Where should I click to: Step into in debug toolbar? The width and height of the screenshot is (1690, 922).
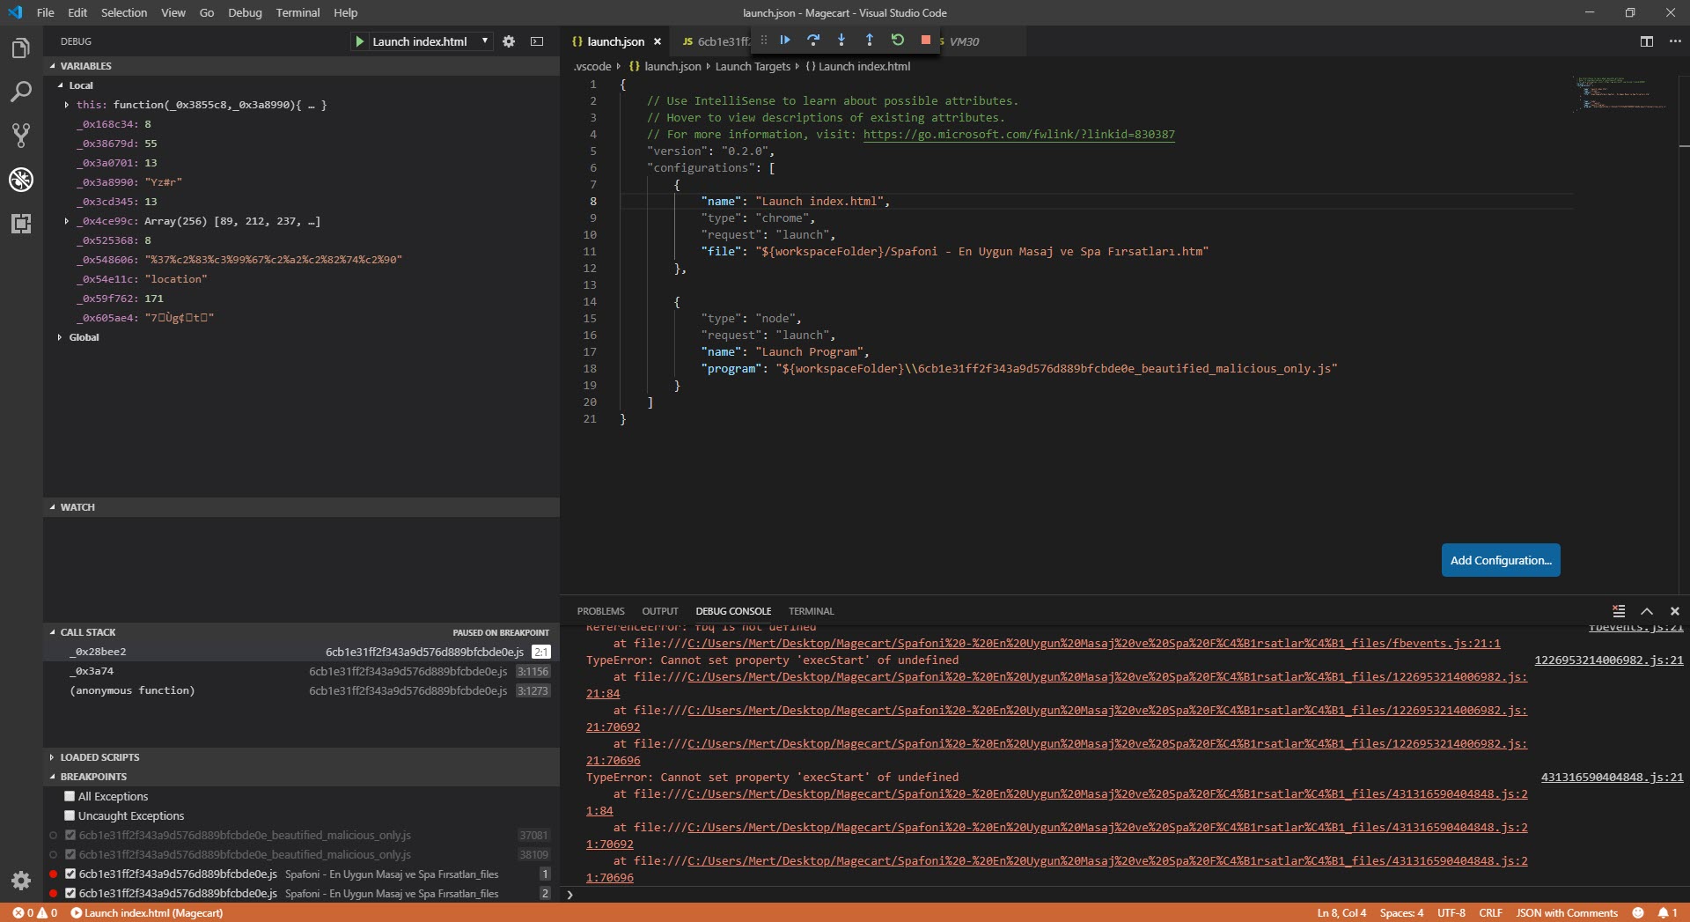point(841,40)
